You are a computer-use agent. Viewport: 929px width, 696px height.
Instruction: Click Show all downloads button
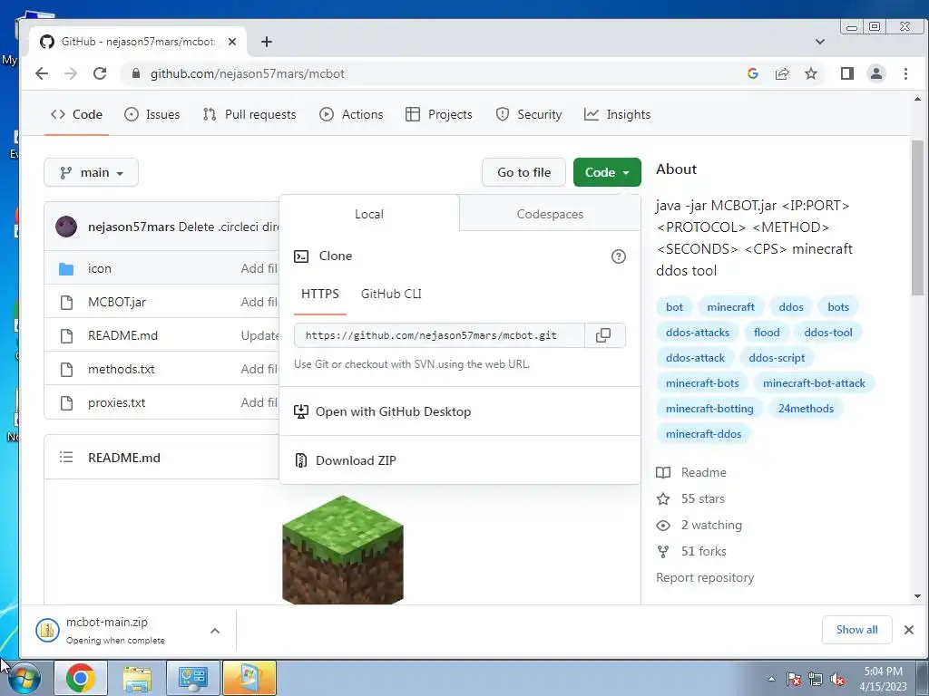pyautogui.click(x=856, y=630)
